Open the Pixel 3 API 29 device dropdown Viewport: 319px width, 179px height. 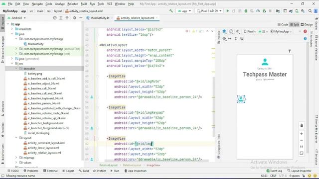click(x=209, y=11)
